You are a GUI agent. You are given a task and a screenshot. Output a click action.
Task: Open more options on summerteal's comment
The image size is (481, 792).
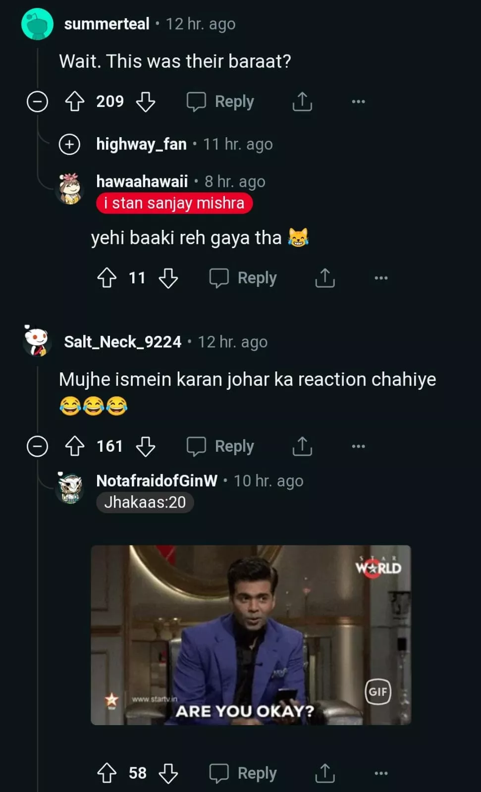click(x=358, y=102)
